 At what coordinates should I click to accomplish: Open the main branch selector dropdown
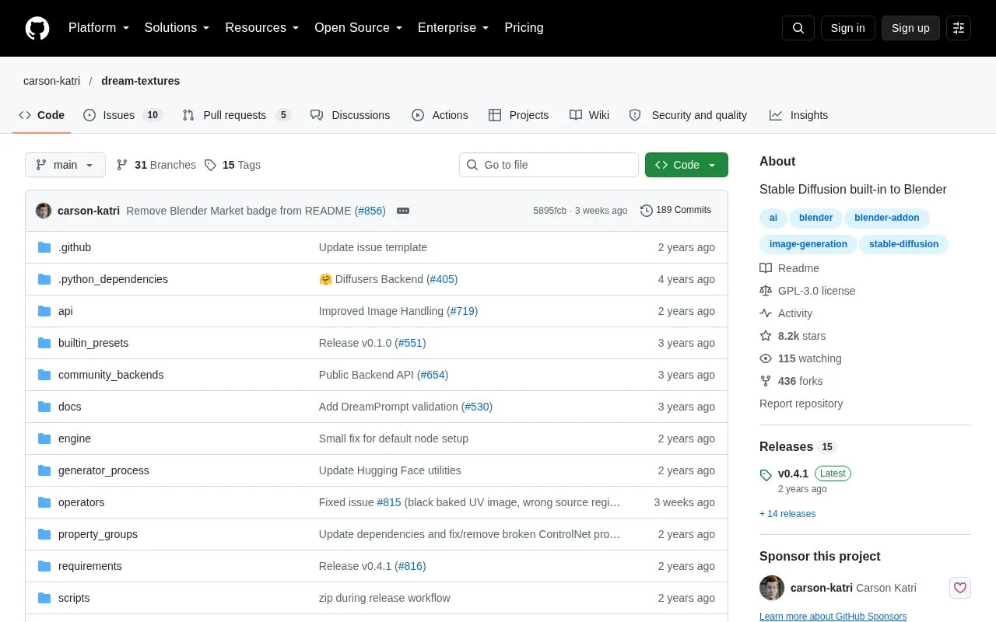coord(65,165)
